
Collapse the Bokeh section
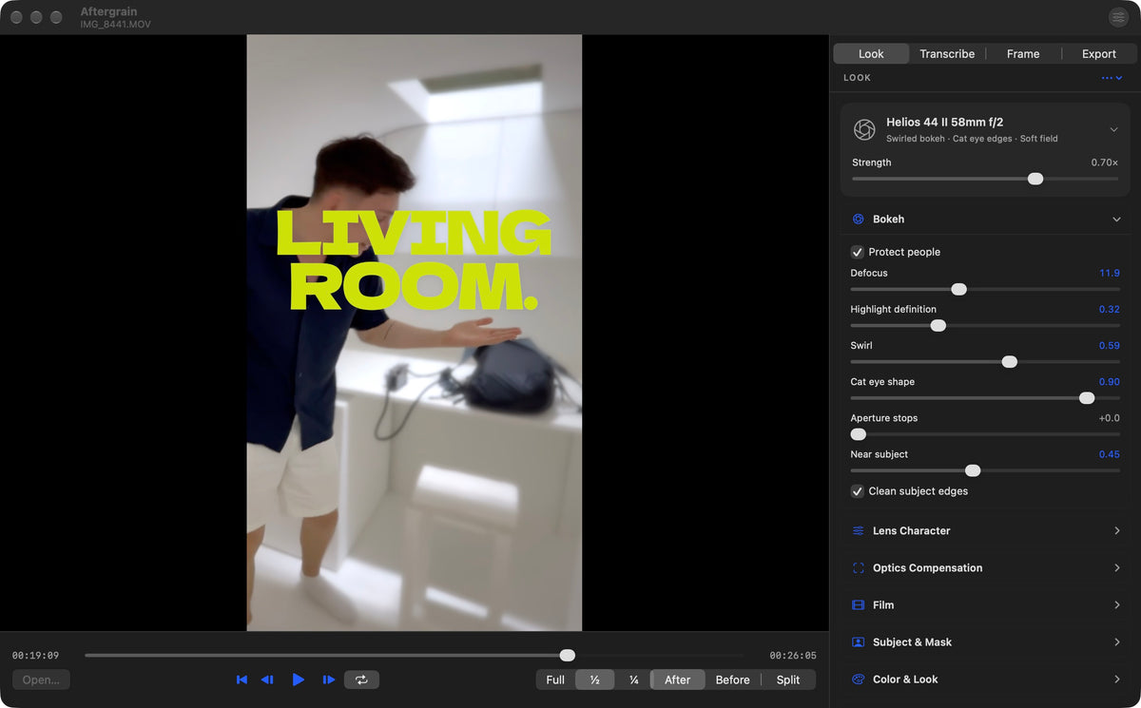coord(1116,220)
